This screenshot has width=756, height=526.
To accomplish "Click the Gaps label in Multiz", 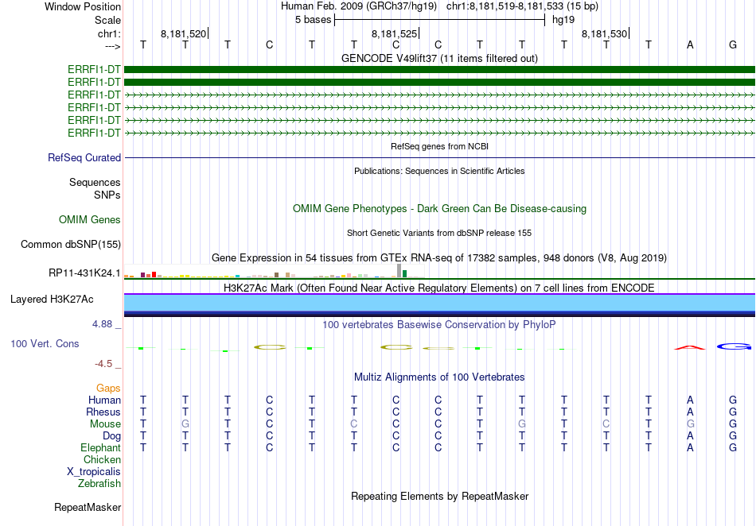I will [x=108, y=388].
